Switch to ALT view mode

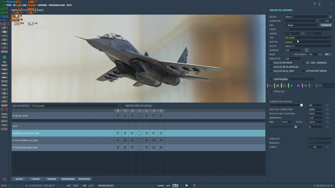pyautogui.click(x=175, y=186)
